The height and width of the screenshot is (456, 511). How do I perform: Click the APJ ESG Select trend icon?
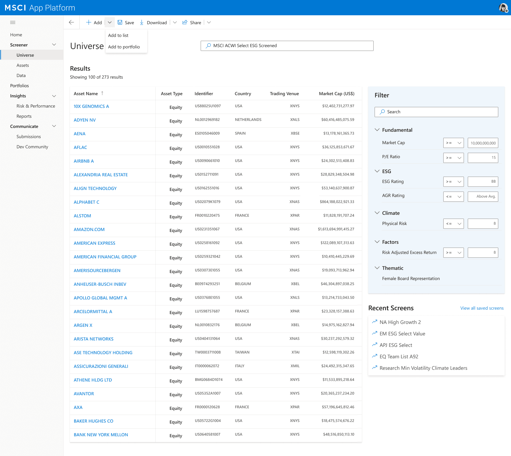pos(375,345)
